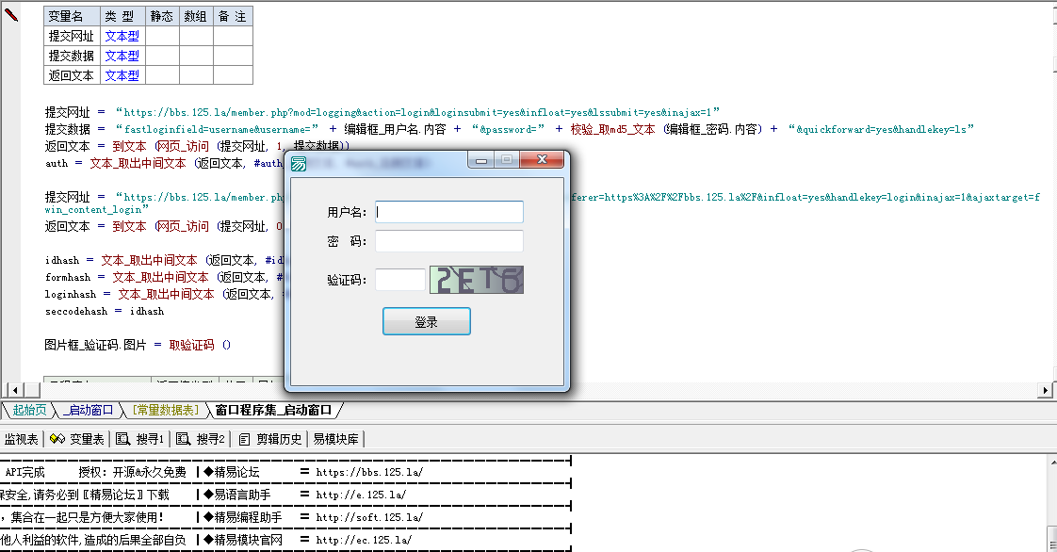Open the 监视表 watch panel tab

[21, 439]
